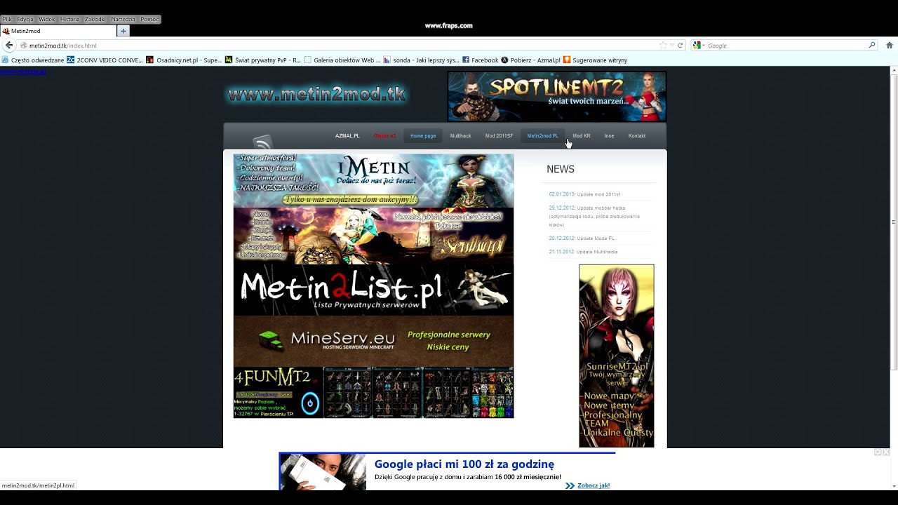This screenshot has width=898, height=505.
Task: Go to AZMAL.PL in site navigation
Action: pyautogui.click(x=347, y=136)
